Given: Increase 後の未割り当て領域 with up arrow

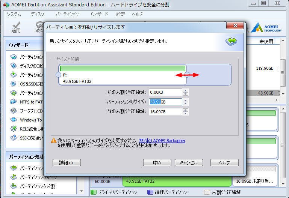Looking at the screenshot, I should click(185, 110).
